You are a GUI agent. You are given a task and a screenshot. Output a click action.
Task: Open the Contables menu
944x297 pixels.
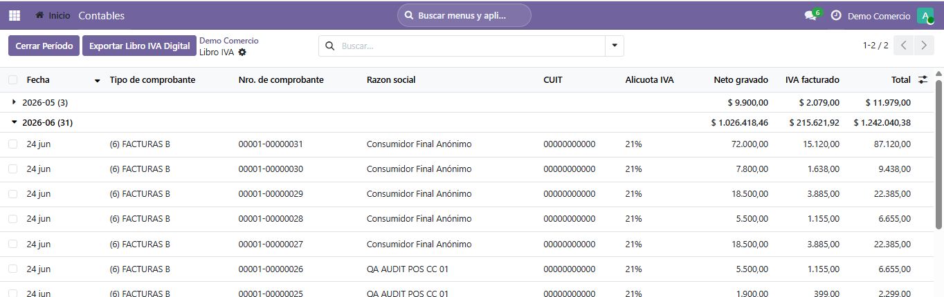pos(102,15)
